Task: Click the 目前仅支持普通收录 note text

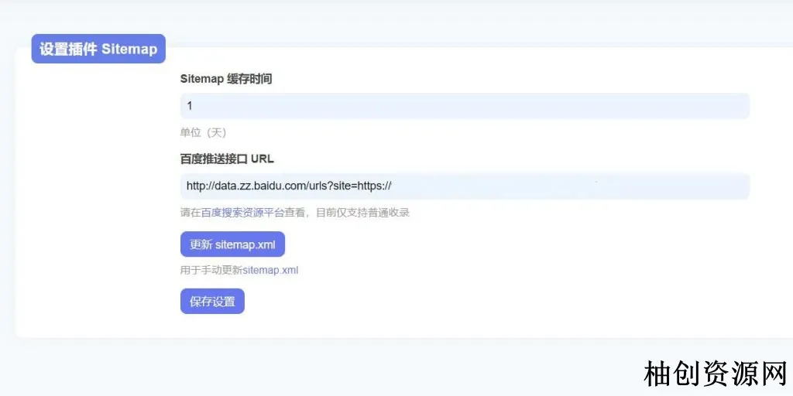Action: point(362,213)
